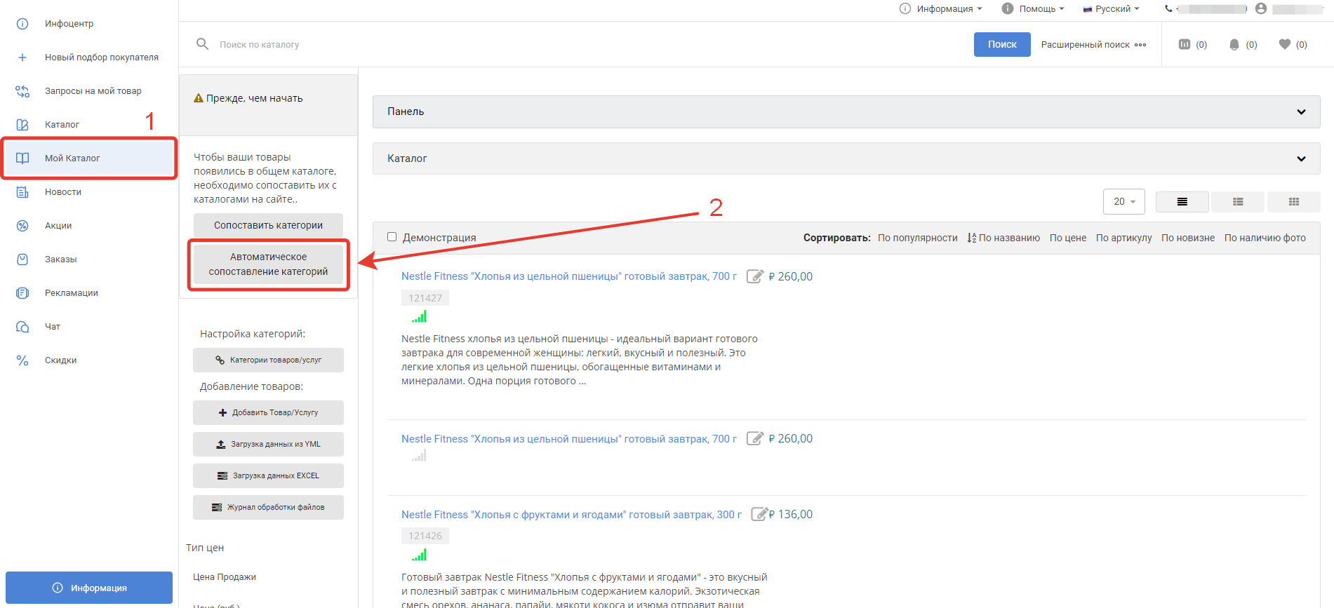This screenshot has height=608, width=1334.
Task: Open the items per page dropdown (20)
Action: coord(1123,202)
